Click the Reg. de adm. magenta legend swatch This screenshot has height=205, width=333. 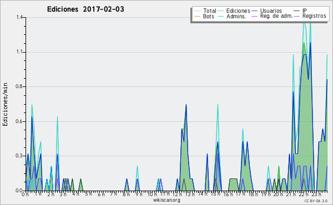254,16
